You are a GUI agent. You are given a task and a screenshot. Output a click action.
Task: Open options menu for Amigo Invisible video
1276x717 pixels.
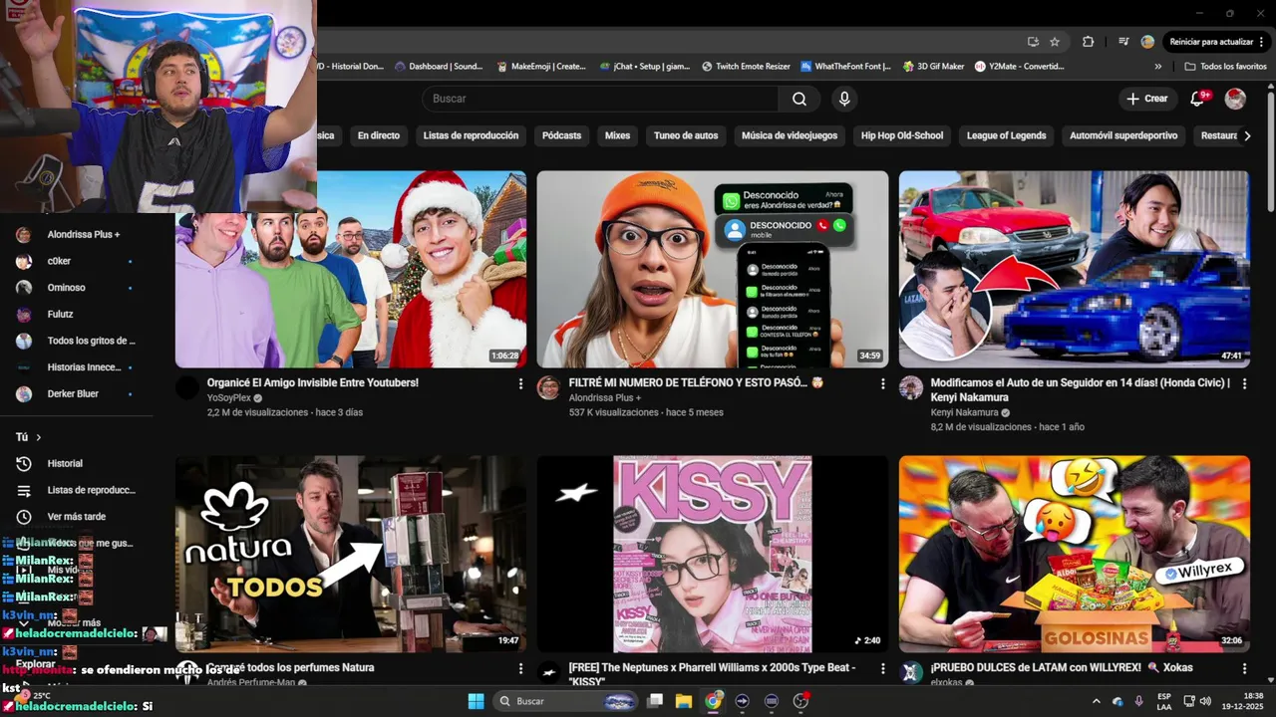point(520,383)
